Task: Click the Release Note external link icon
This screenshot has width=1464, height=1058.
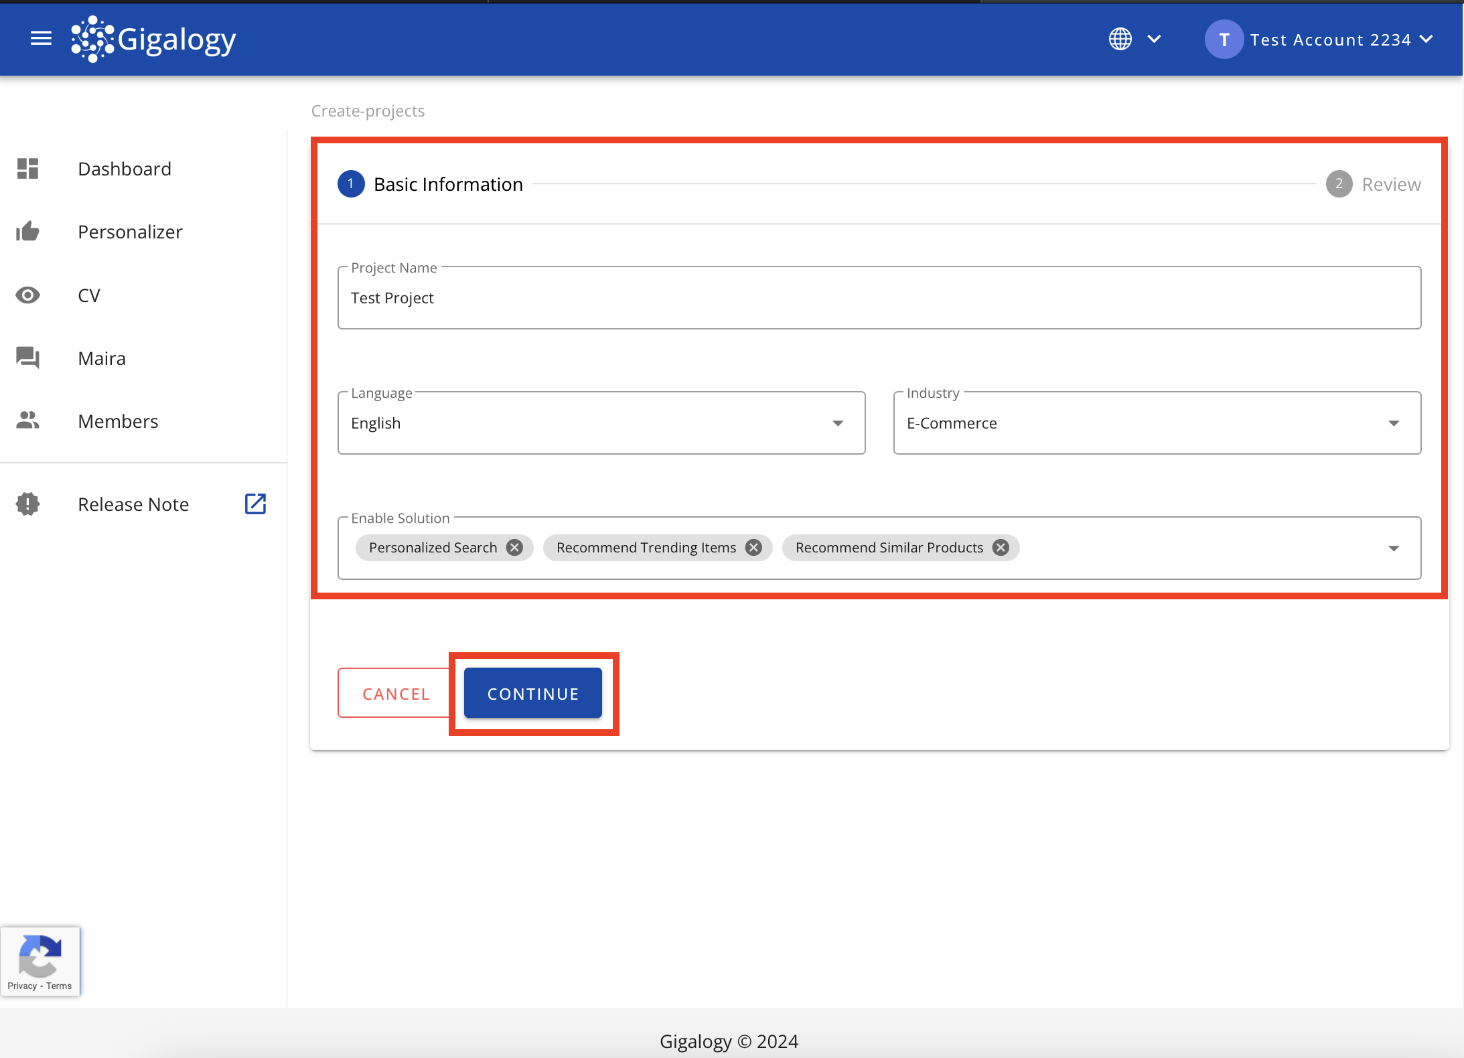Action: pos(257,504)
